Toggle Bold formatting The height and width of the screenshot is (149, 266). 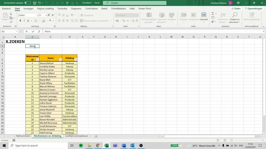[20, 21]
